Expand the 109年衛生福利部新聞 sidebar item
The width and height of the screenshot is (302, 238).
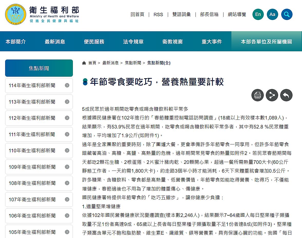pyautogui.click(x=67, y=167)
